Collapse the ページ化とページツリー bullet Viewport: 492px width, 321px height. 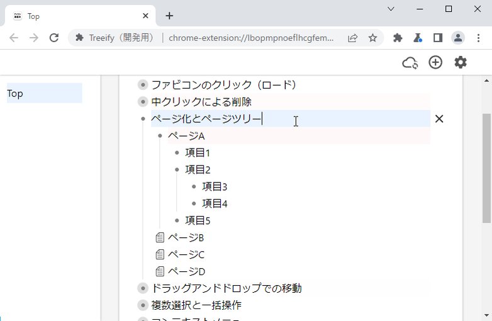click(x=143, y=118)
